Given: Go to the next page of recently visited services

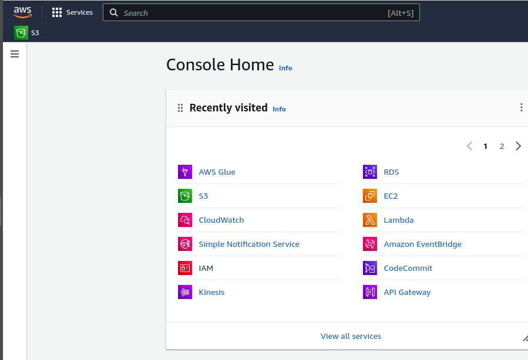Looking at the screenshot, I should [518, 145].
